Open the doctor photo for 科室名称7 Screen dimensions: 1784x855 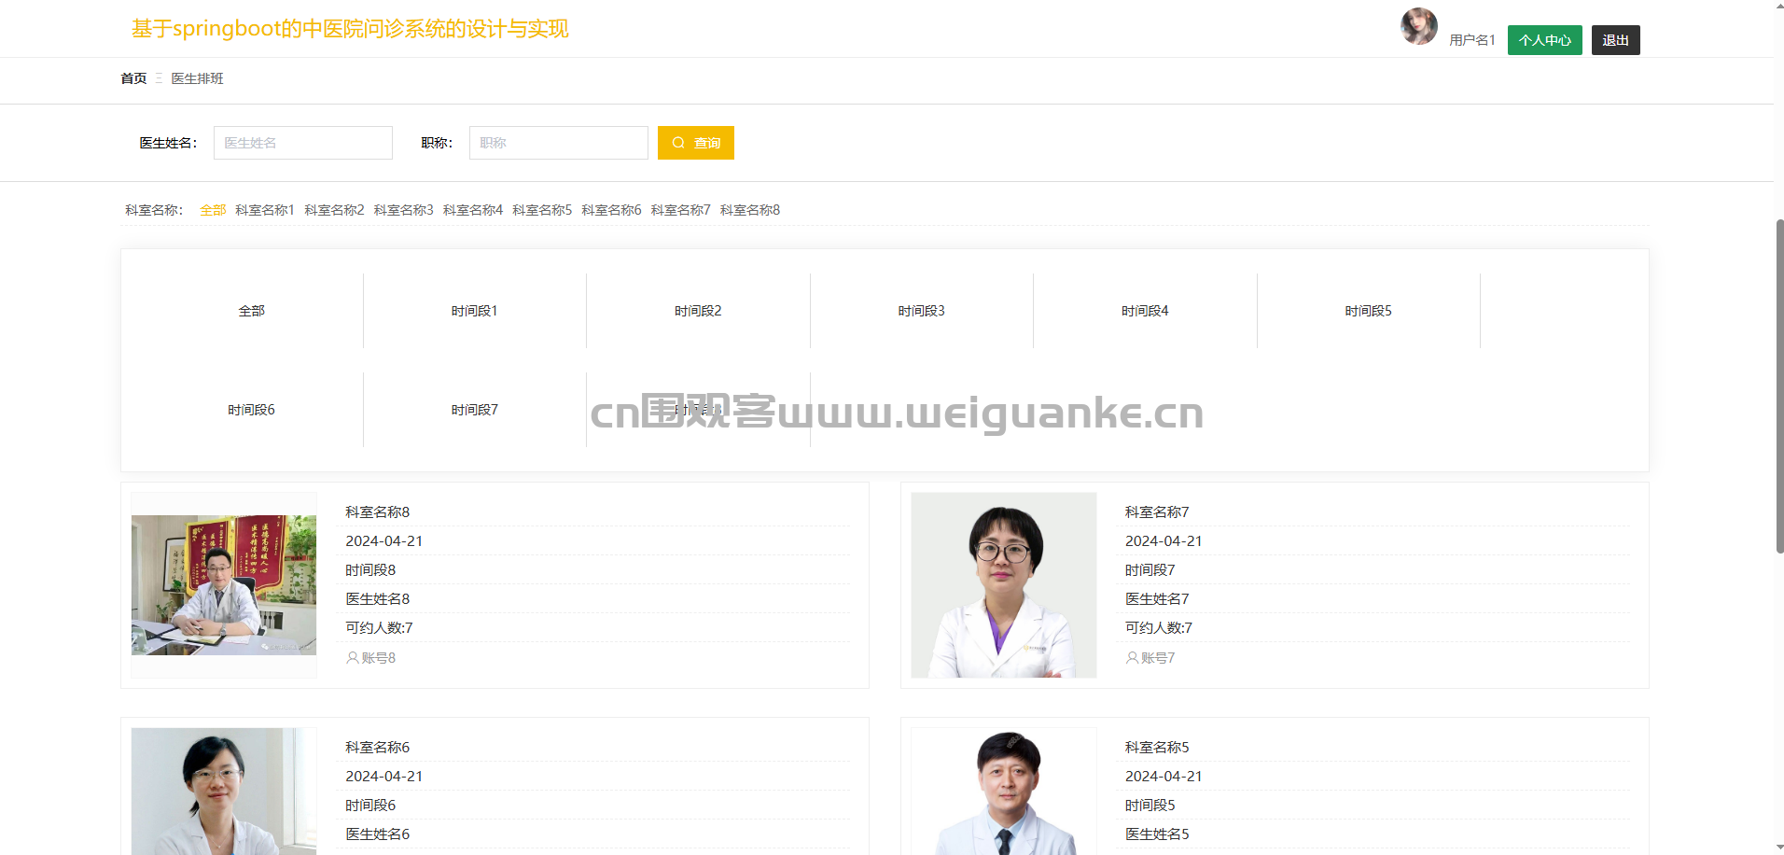click(1003, 585)
